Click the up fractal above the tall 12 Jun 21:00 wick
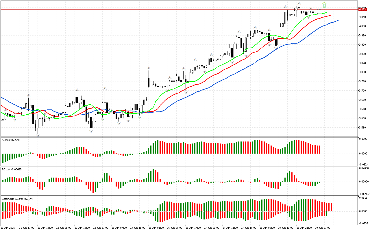 pos(105,88)
